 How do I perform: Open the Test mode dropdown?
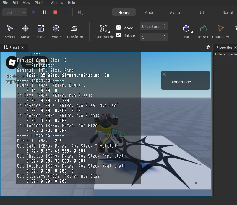15,12
